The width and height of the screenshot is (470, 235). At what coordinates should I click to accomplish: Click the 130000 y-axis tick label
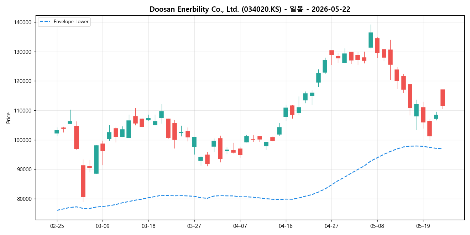[23, 52]
